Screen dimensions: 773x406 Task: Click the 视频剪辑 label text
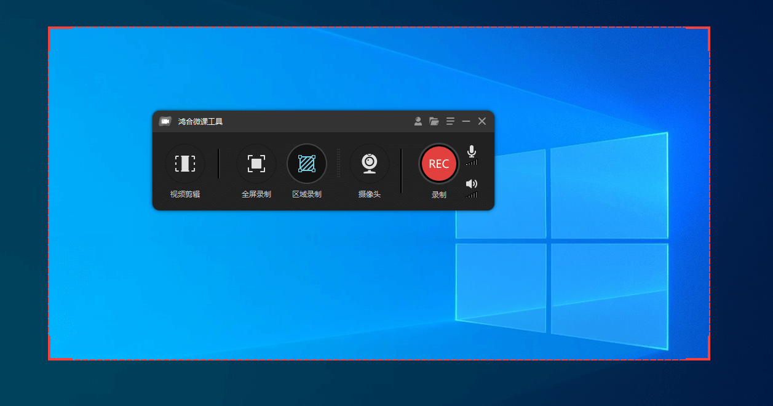point(185,194)
